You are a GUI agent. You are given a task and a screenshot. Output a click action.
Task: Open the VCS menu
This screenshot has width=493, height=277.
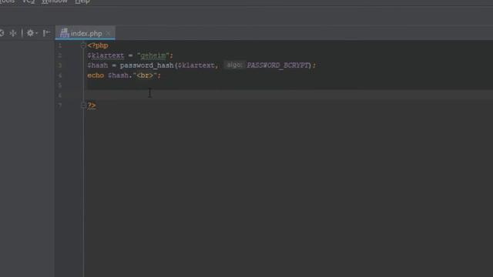click(29, 2)
